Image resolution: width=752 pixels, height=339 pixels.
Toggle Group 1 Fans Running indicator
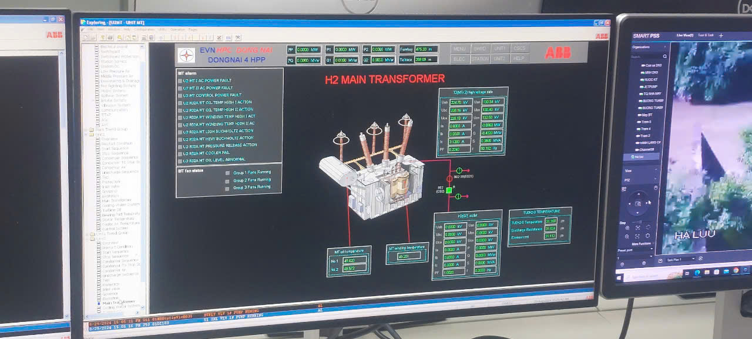(x=228, y=173)
